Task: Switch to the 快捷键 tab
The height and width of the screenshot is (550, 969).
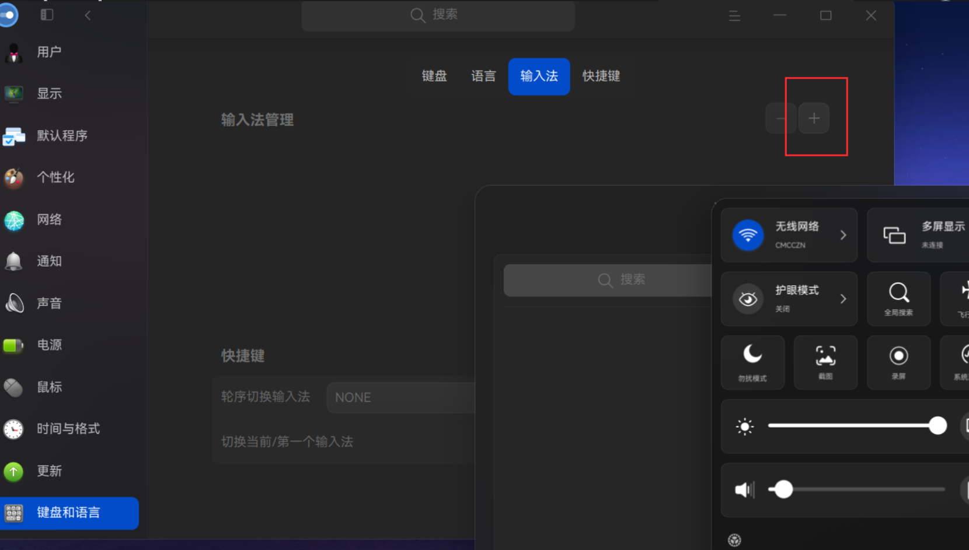Action: (x=601, y=76)
